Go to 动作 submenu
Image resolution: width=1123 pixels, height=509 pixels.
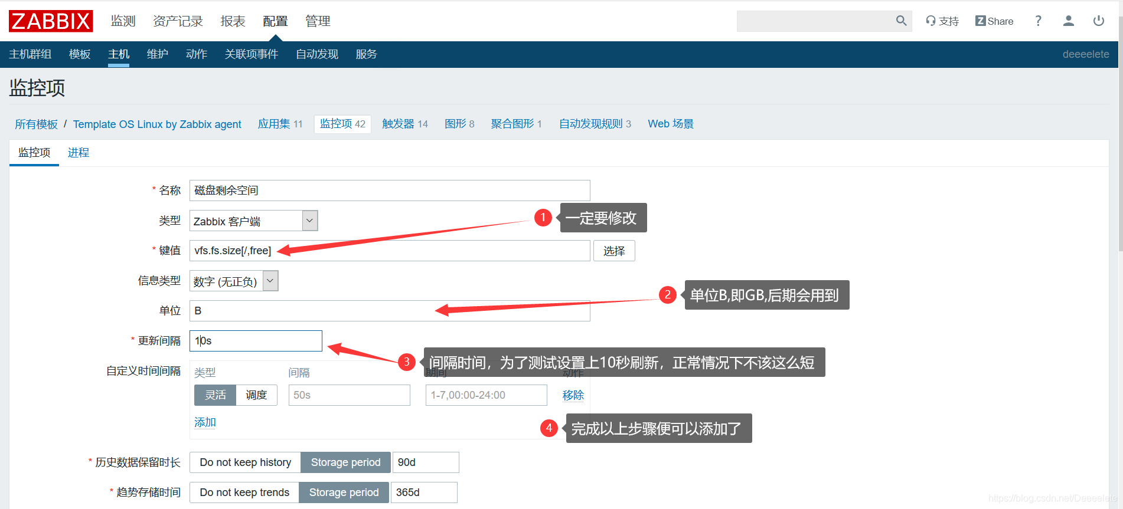pos(197,54)
